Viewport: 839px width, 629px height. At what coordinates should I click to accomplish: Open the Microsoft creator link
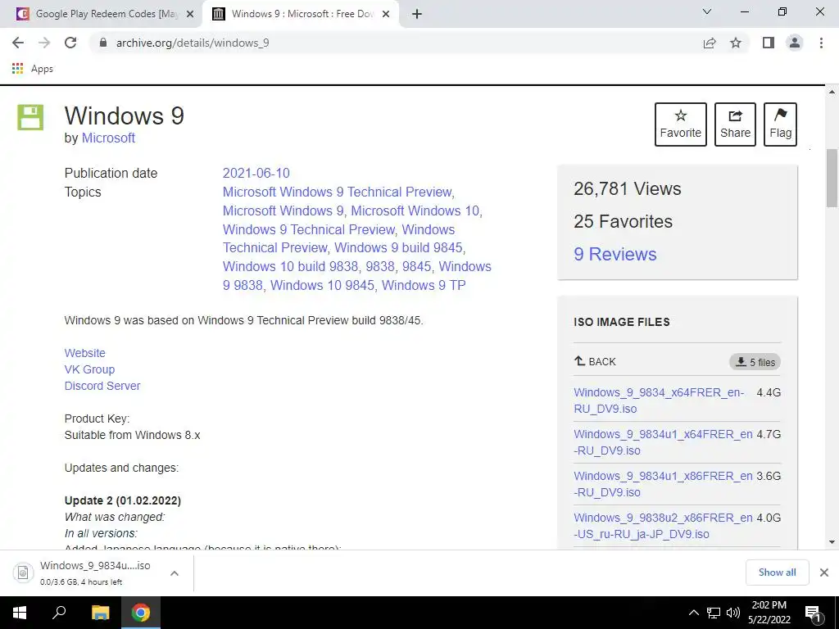pos(108,138)
